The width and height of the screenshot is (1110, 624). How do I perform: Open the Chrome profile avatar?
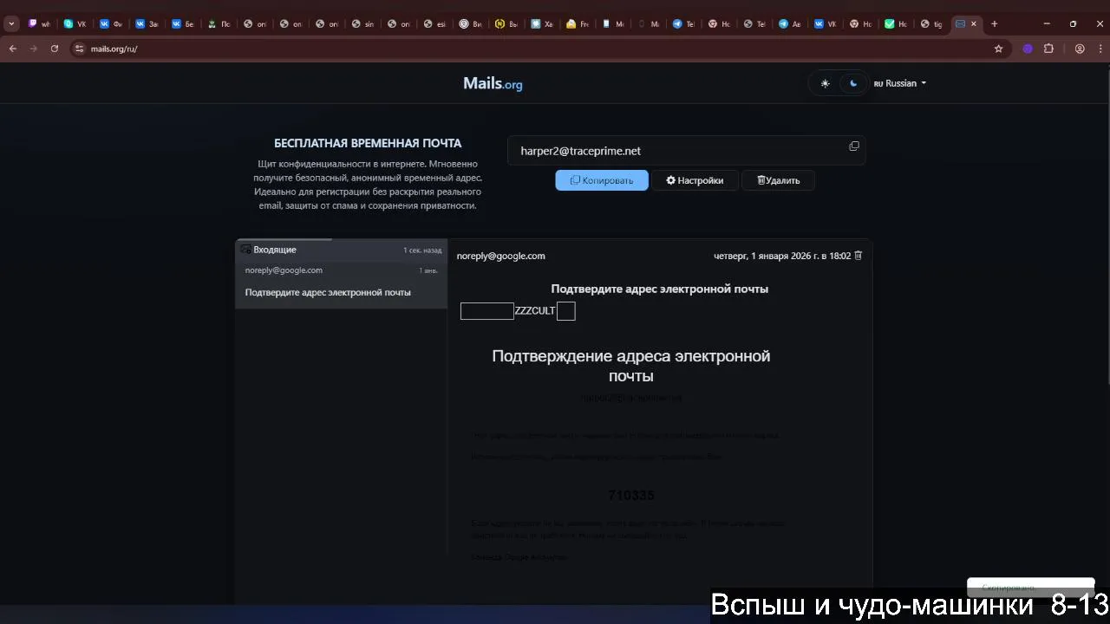tap(1080, 49)
